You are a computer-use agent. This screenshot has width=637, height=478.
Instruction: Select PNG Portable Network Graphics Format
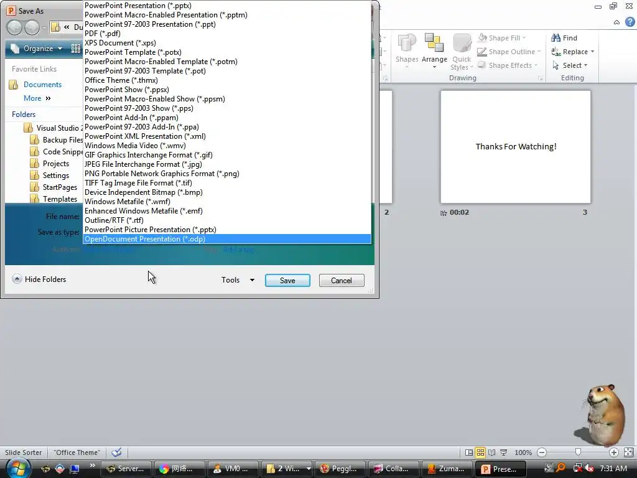coord(227,174)
